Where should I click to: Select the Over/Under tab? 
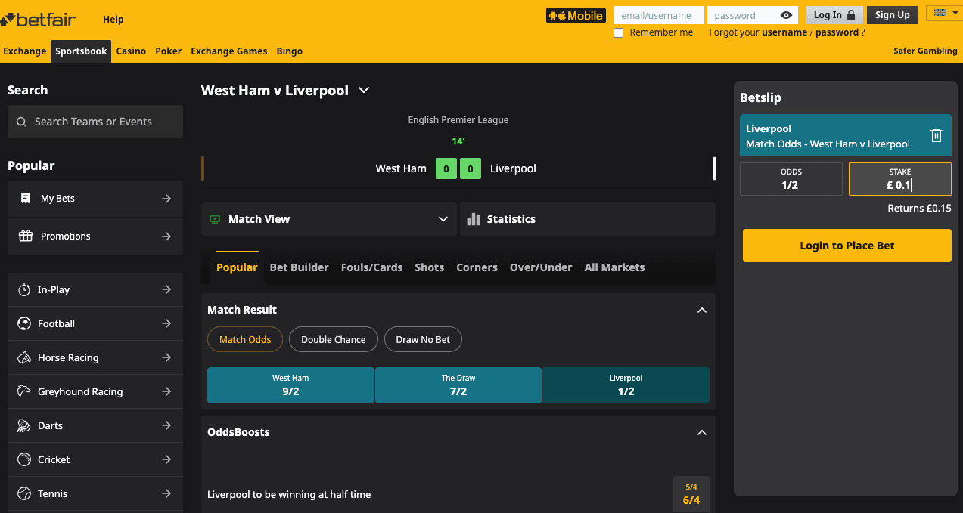541,267
